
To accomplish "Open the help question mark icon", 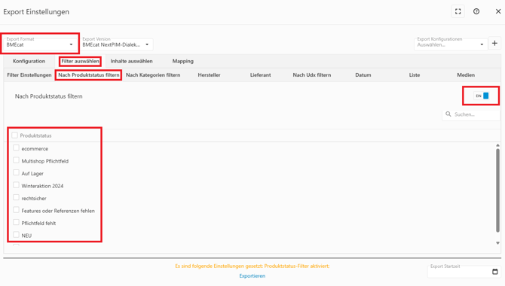I will click(476, 11).
